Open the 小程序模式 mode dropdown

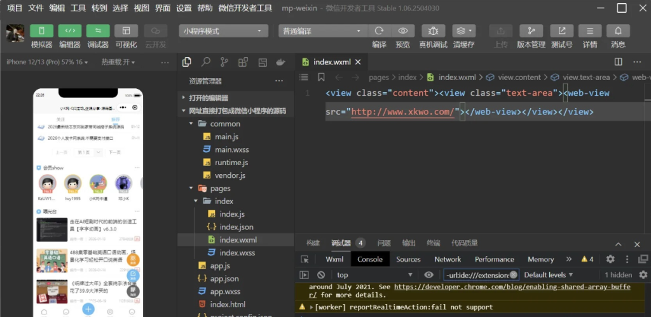point(224,31)
